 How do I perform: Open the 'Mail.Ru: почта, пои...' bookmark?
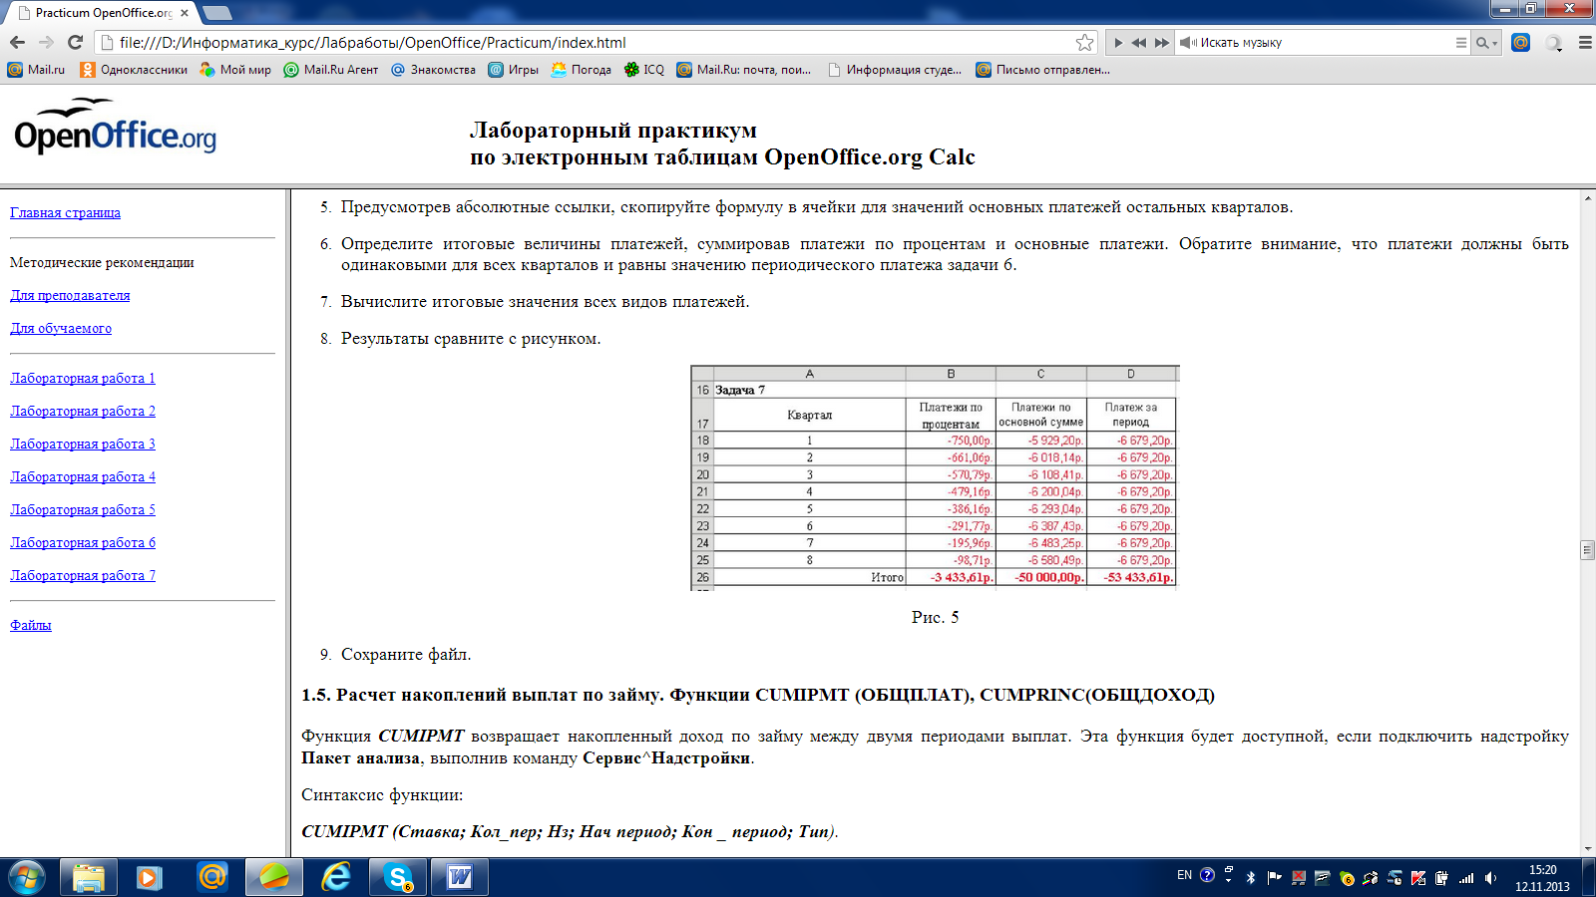[x=743, y=69]
